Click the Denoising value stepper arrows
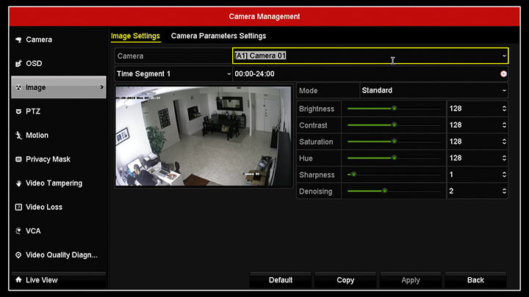 tap(504, 191)
